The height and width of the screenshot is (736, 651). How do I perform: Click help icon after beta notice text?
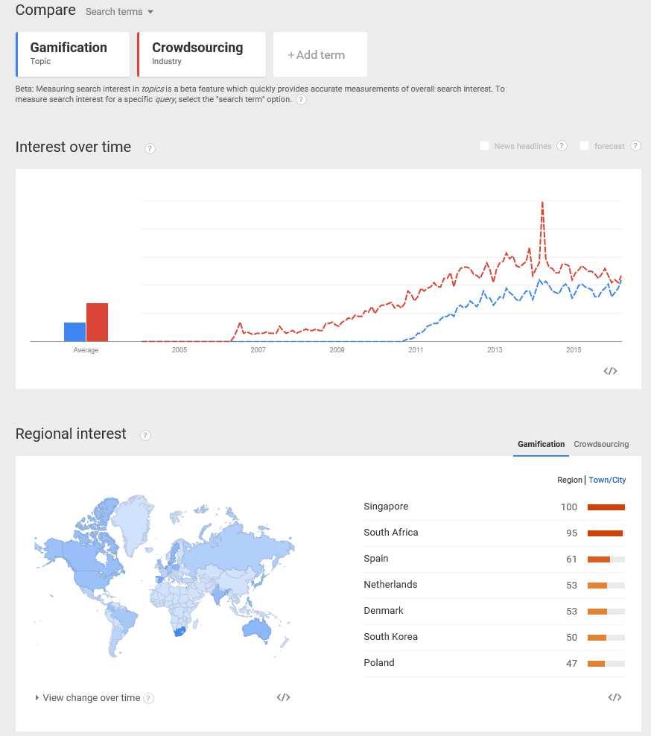click(301, 99)
